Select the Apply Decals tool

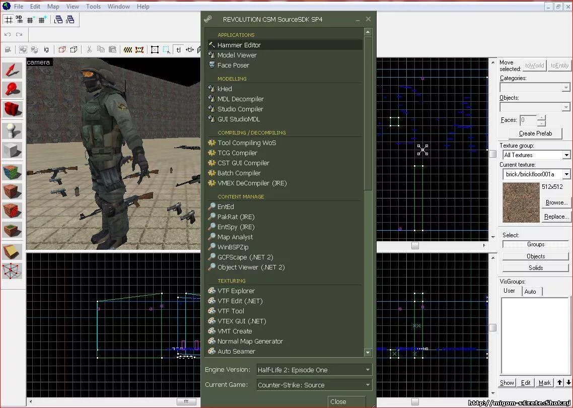point(12,211)
